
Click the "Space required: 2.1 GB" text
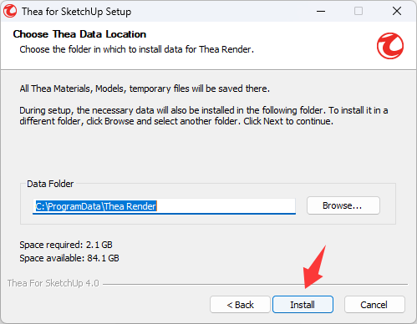tap(66, 245)
